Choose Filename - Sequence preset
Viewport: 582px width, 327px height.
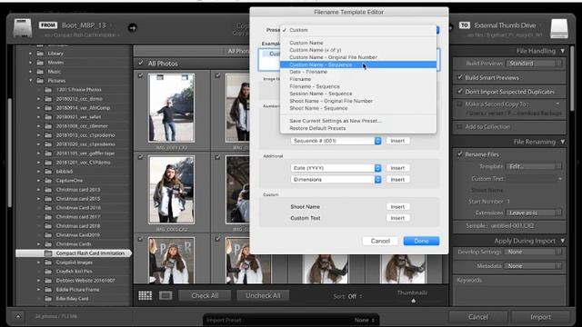(x=358, y=86)
